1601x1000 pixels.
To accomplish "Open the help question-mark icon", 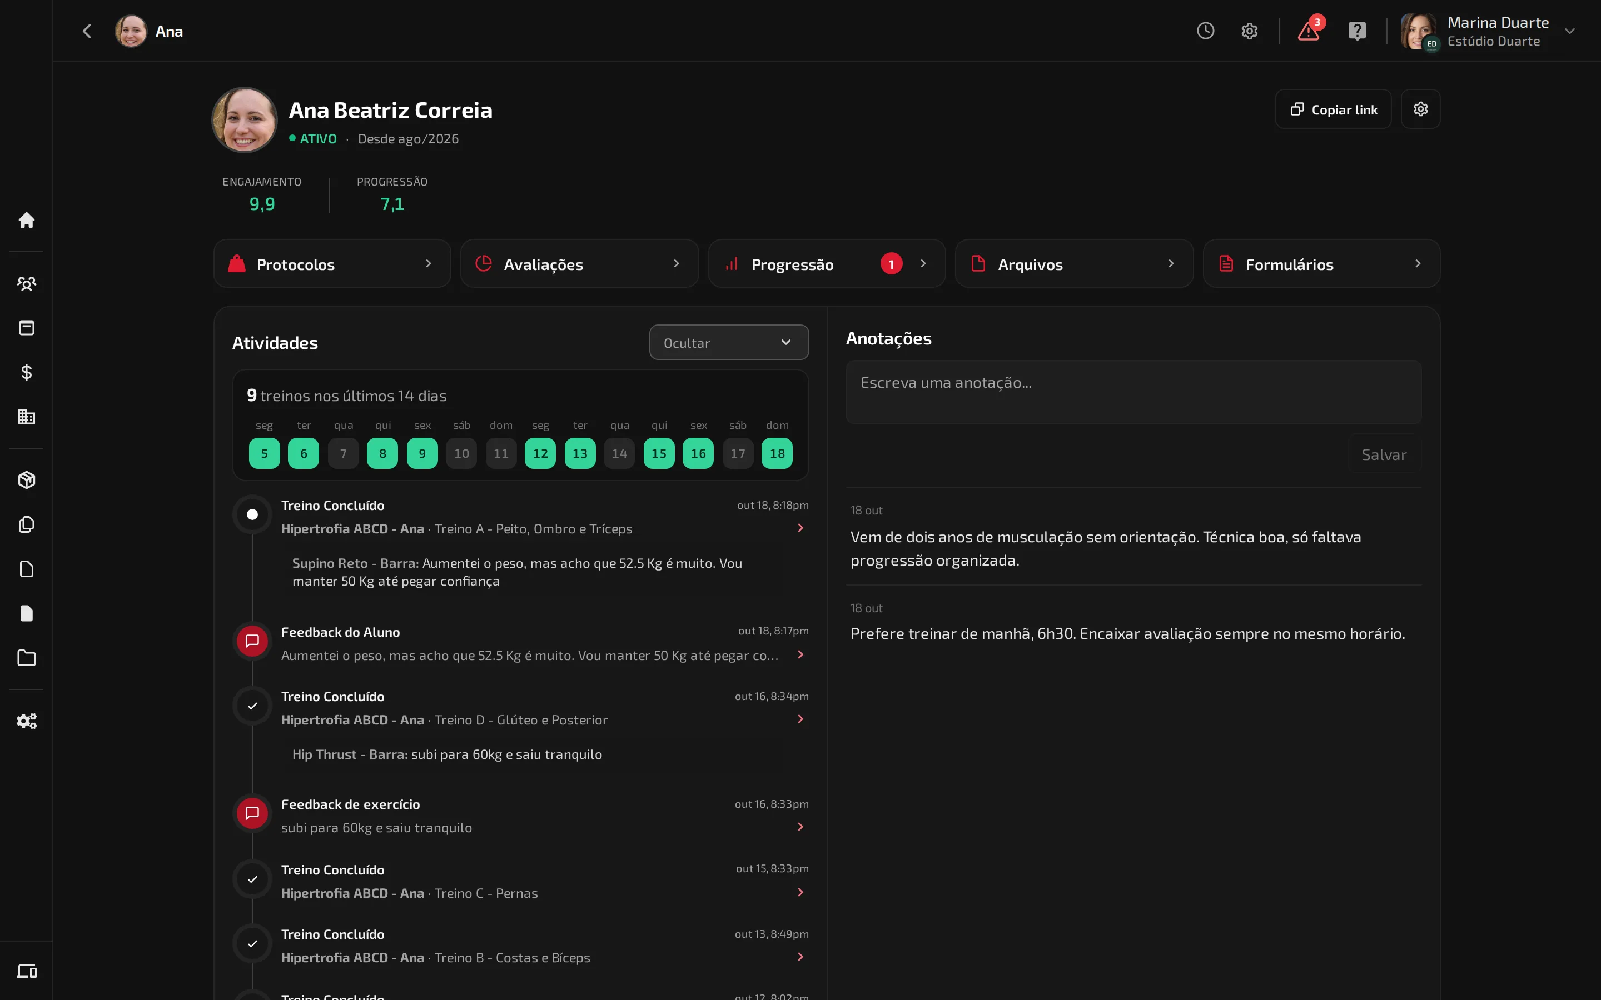I will point(1357,31).
